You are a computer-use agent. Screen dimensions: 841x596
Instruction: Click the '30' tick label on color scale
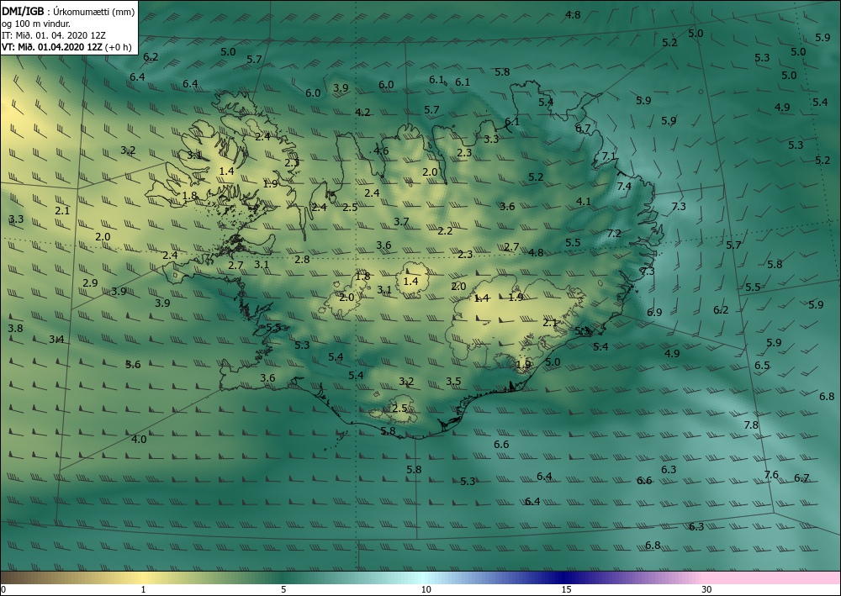point(707,589)
